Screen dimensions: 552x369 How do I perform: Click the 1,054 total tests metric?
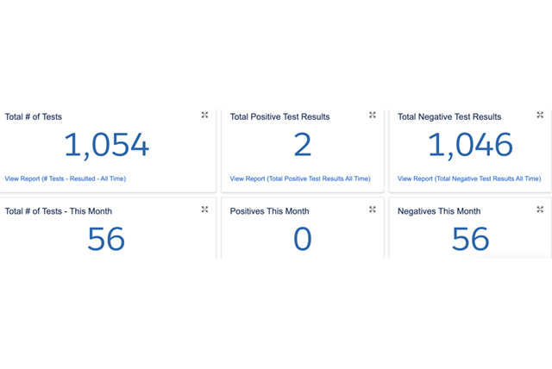pos(106,146)
